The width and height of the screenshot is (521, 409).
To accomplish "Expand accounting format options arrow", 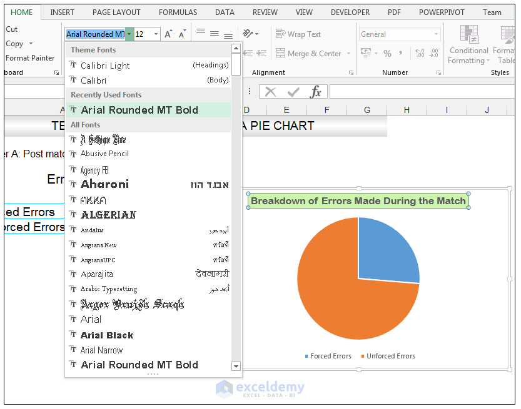I will [376, 53].
